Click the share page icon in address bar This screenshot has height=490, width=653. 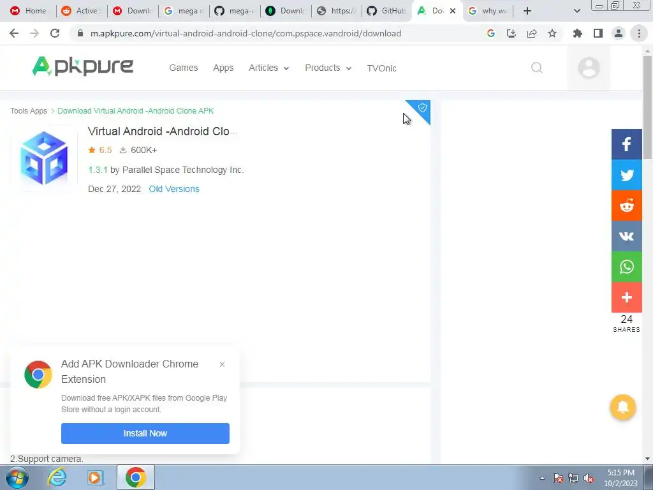coord(531,33)
